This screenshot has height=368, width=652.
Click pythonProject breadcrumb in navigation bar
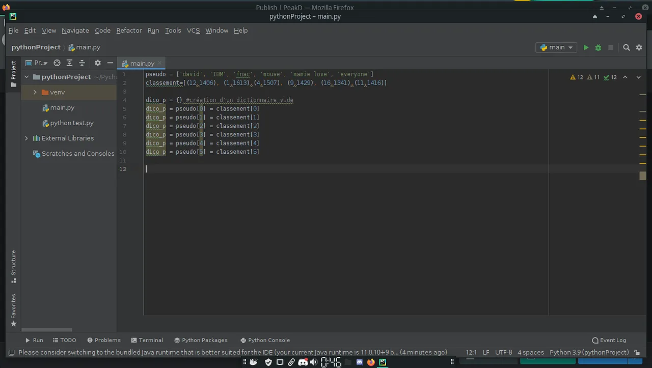click(x=36, y=47)
